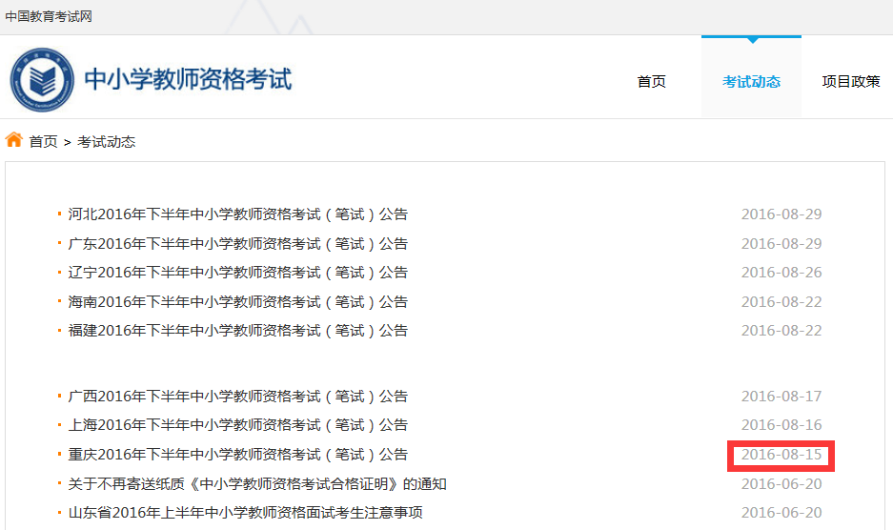Screen dimensions: 893x530
Task: Open 广东2016年下半年 exam announcement
Action: point(237,244)
